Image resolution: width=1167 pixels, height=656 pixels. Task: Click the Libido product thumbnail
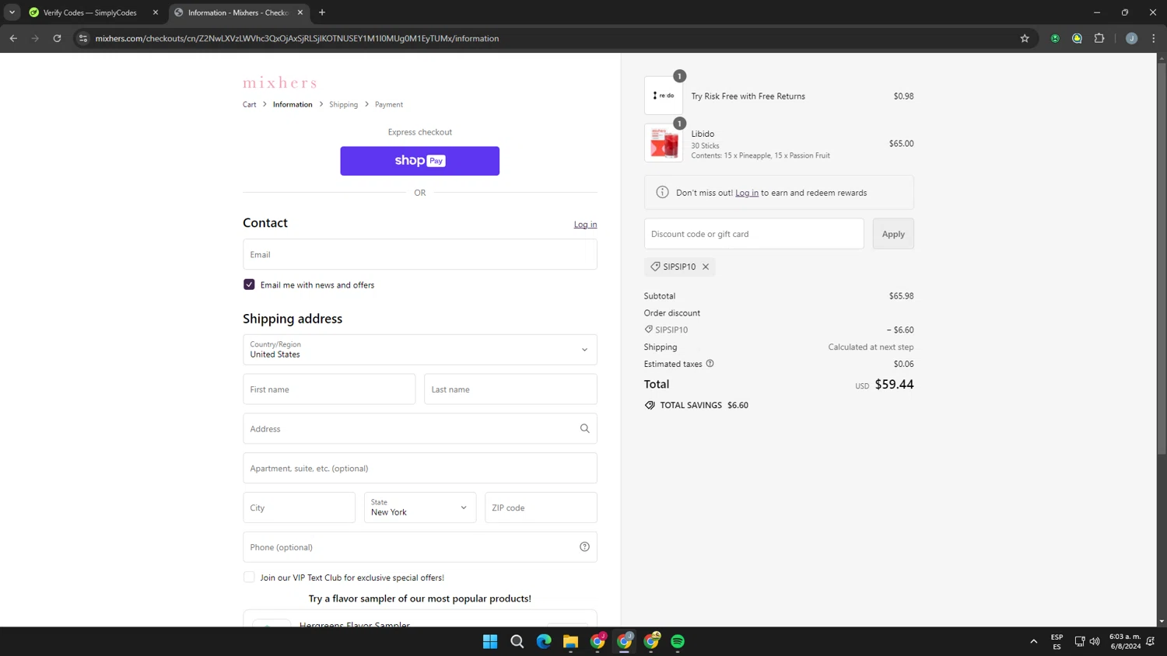tap(664, 143)
